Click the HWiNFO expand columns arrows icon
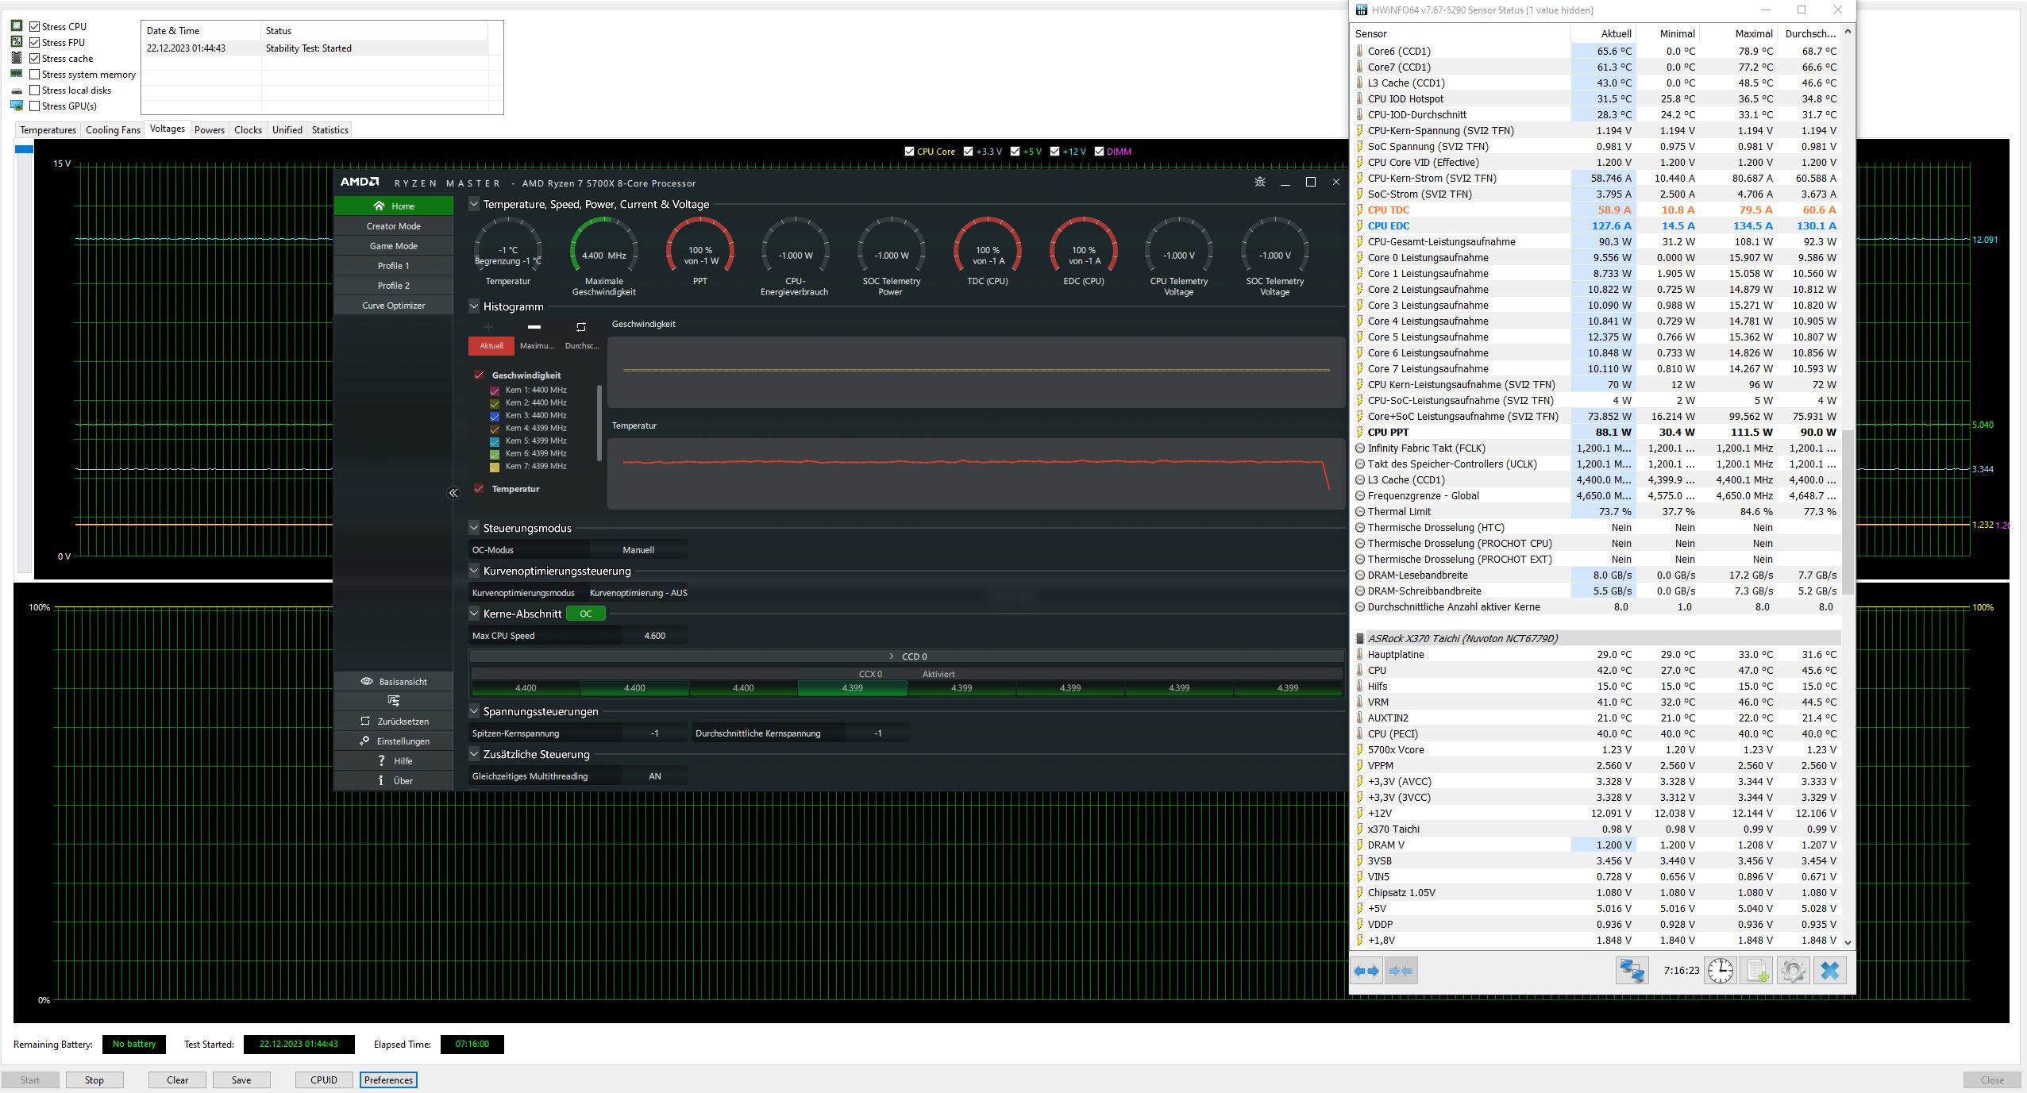 click(1366, 971)
